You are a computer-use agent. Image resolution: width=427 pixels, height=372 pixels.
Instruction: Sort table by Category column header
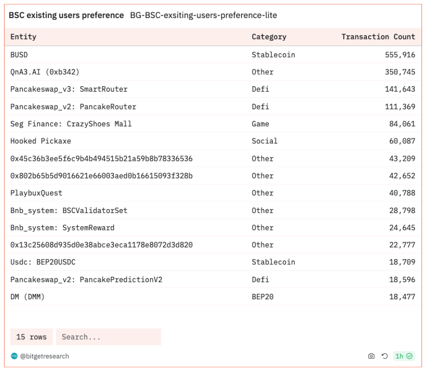[x=269, y=37]
